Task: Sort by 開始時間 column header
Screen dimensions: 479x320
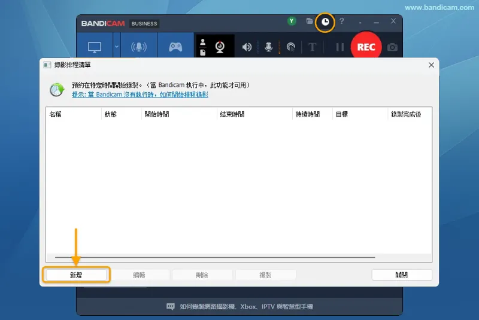Action: [x=179, y=114]
